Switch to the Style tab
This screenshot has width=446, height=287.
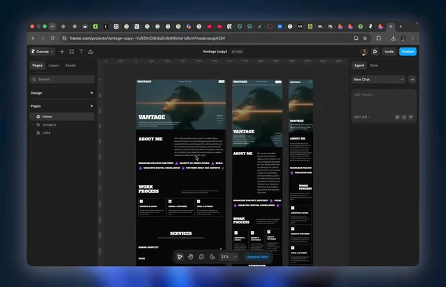click(x=374, y=66)
